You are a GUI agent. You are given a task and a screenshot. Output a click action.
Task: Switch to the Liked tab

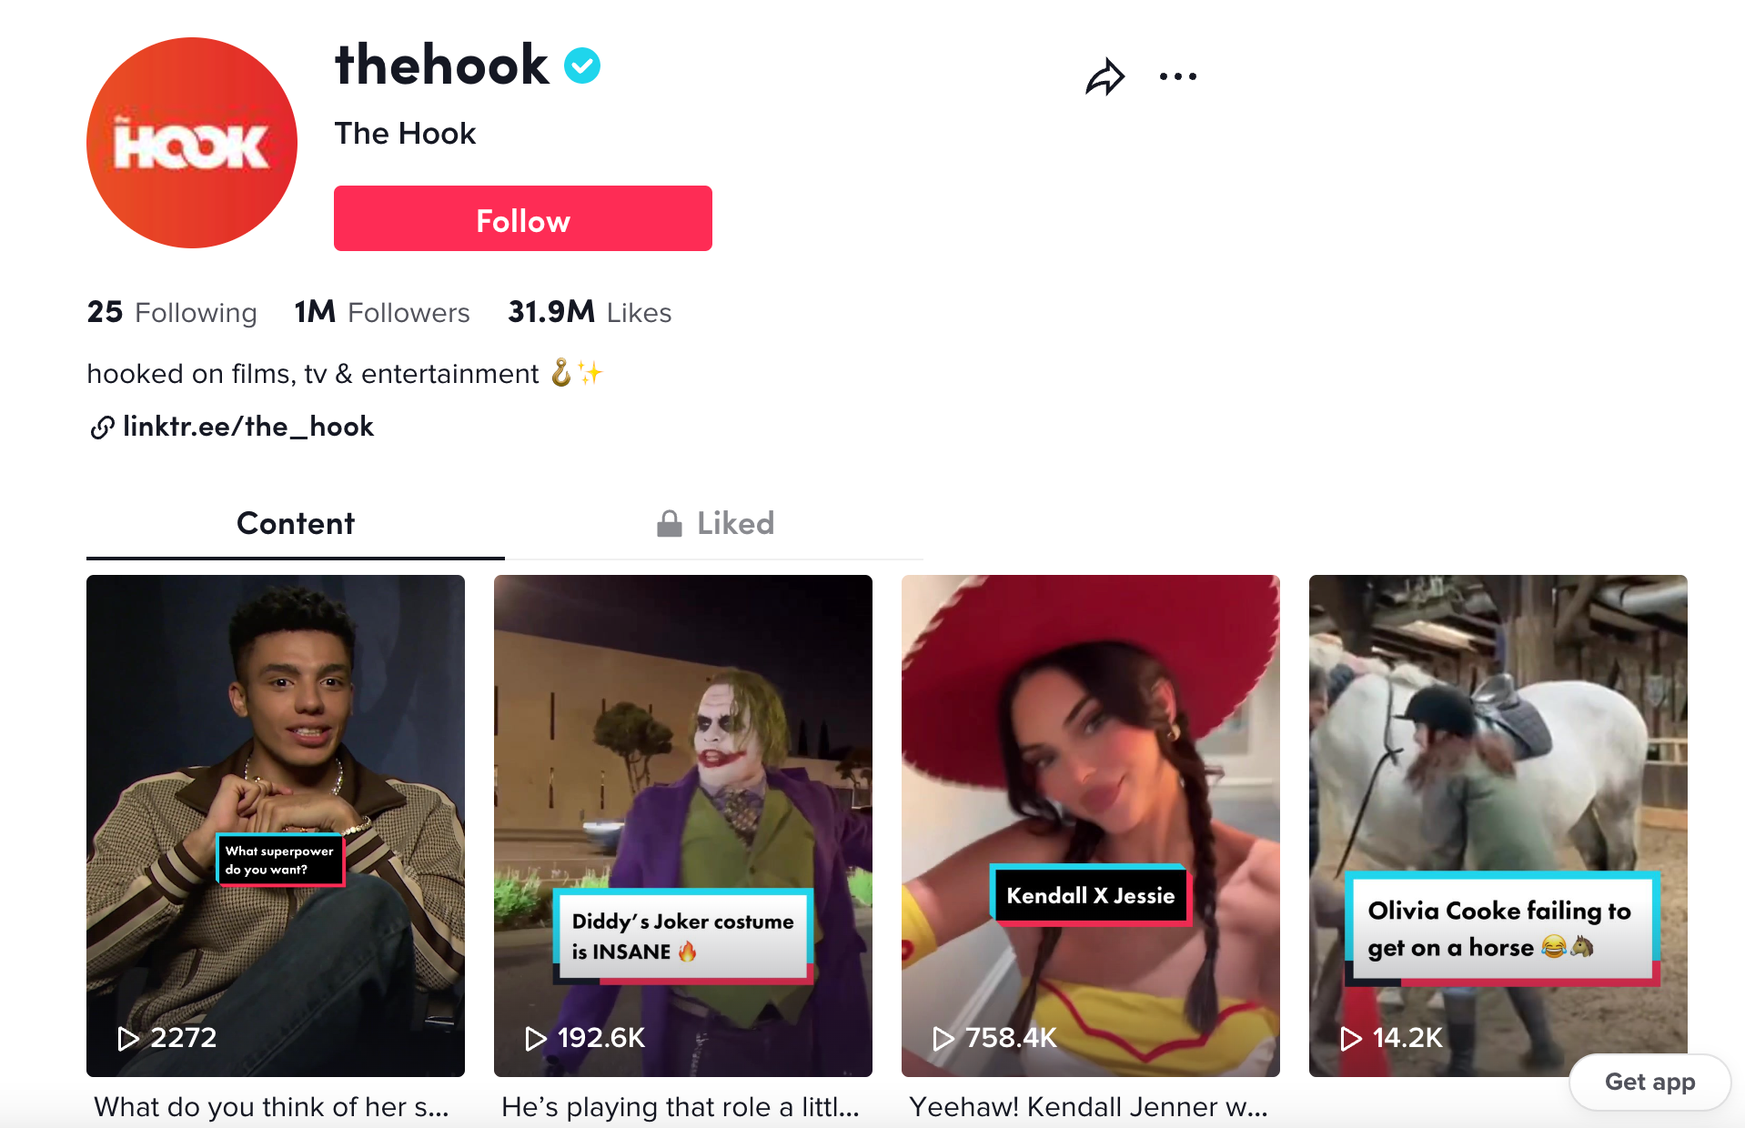(714, 524)
